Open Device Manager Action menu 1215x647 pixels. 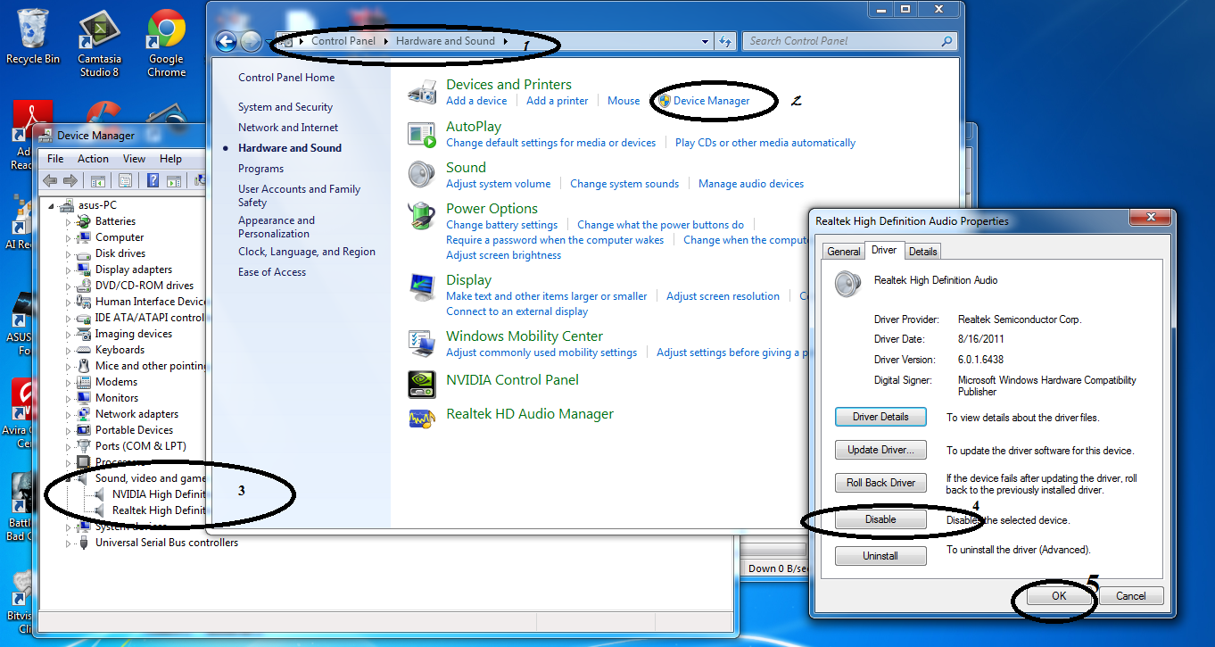click(x=93, y=159)
